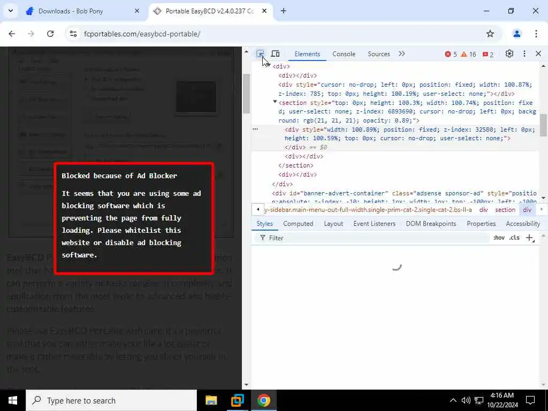Viewport: 548px width, 411px height.
Task: Open the volume speaker tray icon
Action: pos(466,400)
